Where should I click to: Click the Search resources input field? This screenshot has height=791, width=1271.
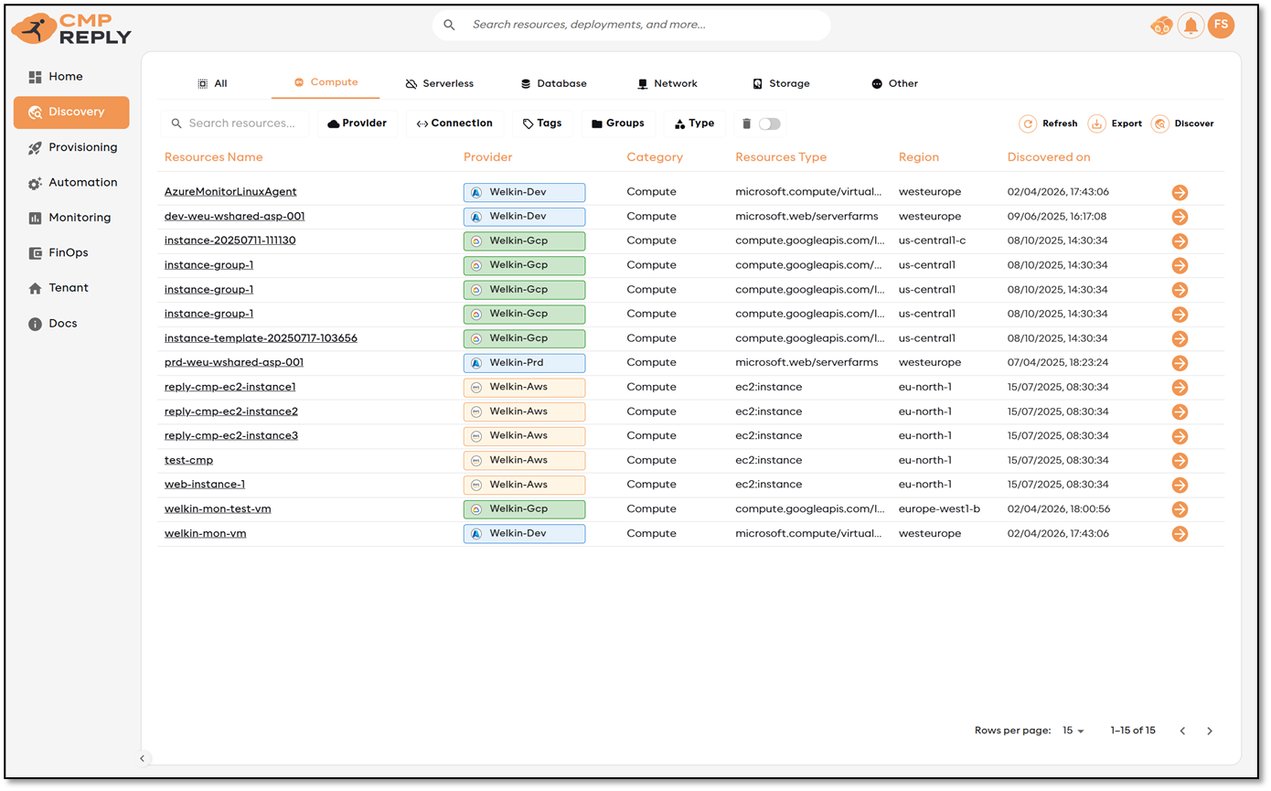pos(241,123)
